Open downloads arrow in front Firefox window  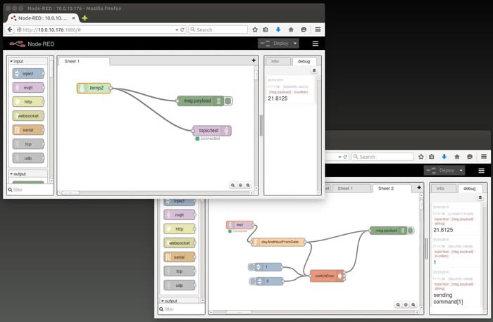278,30
